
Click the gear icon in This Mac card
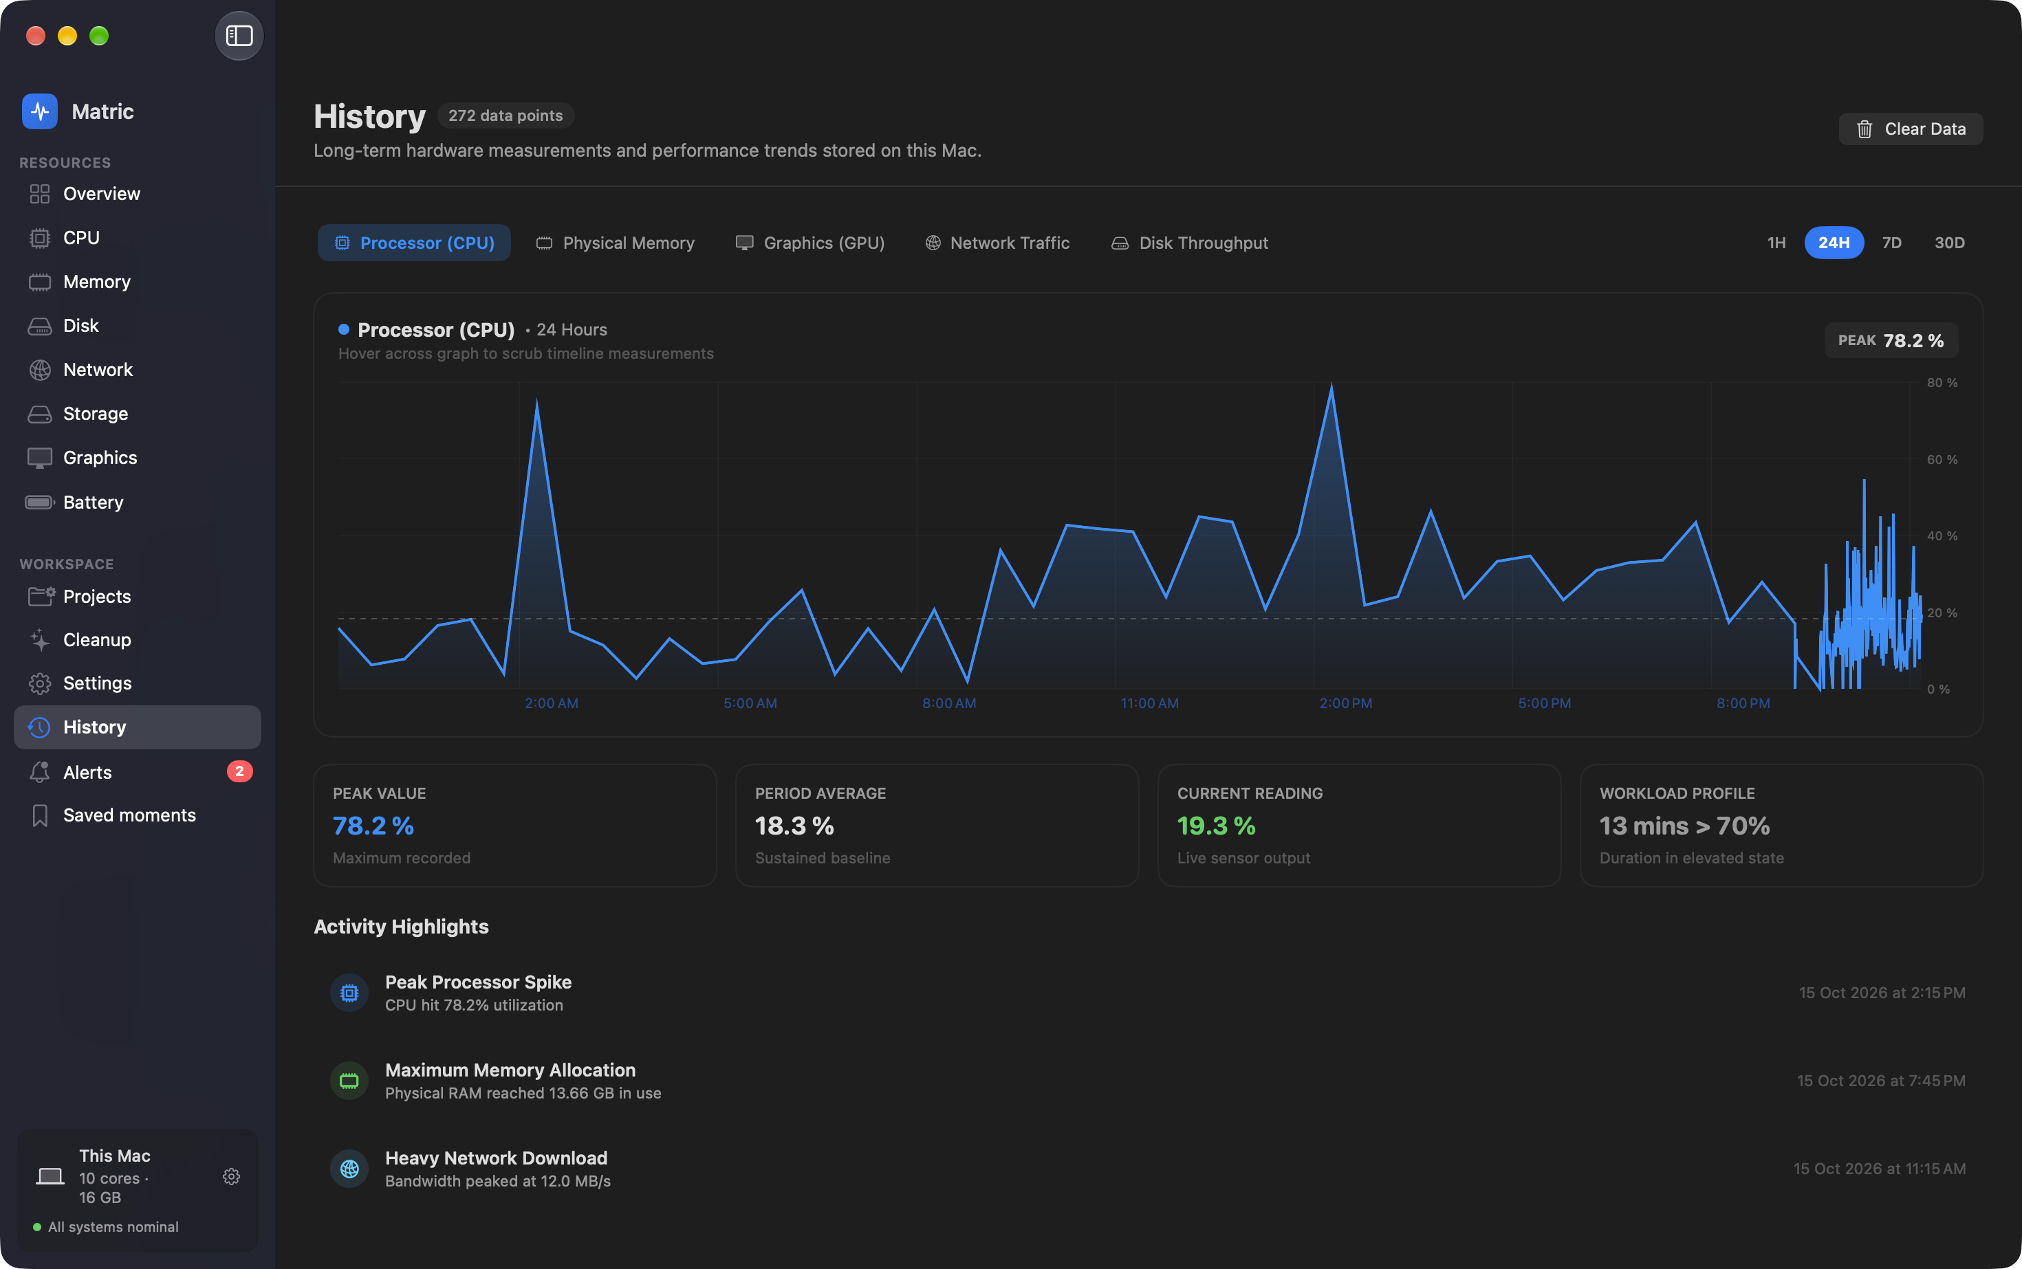point(232,1177)
